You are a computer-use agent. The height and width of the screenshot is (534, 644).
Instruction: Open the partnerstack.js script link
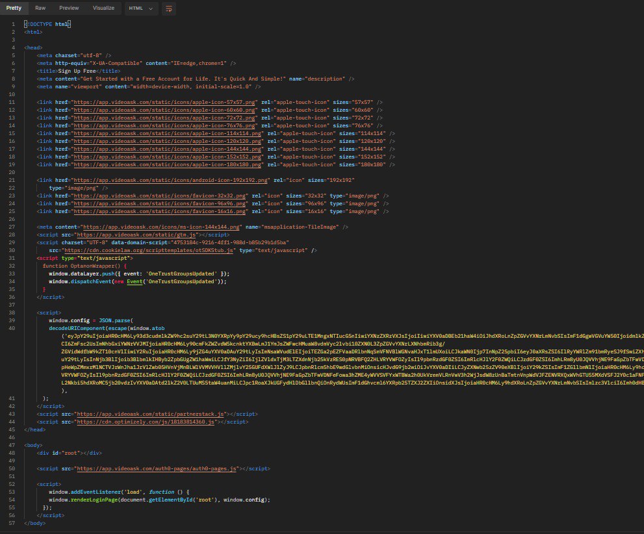click(151, 414)
